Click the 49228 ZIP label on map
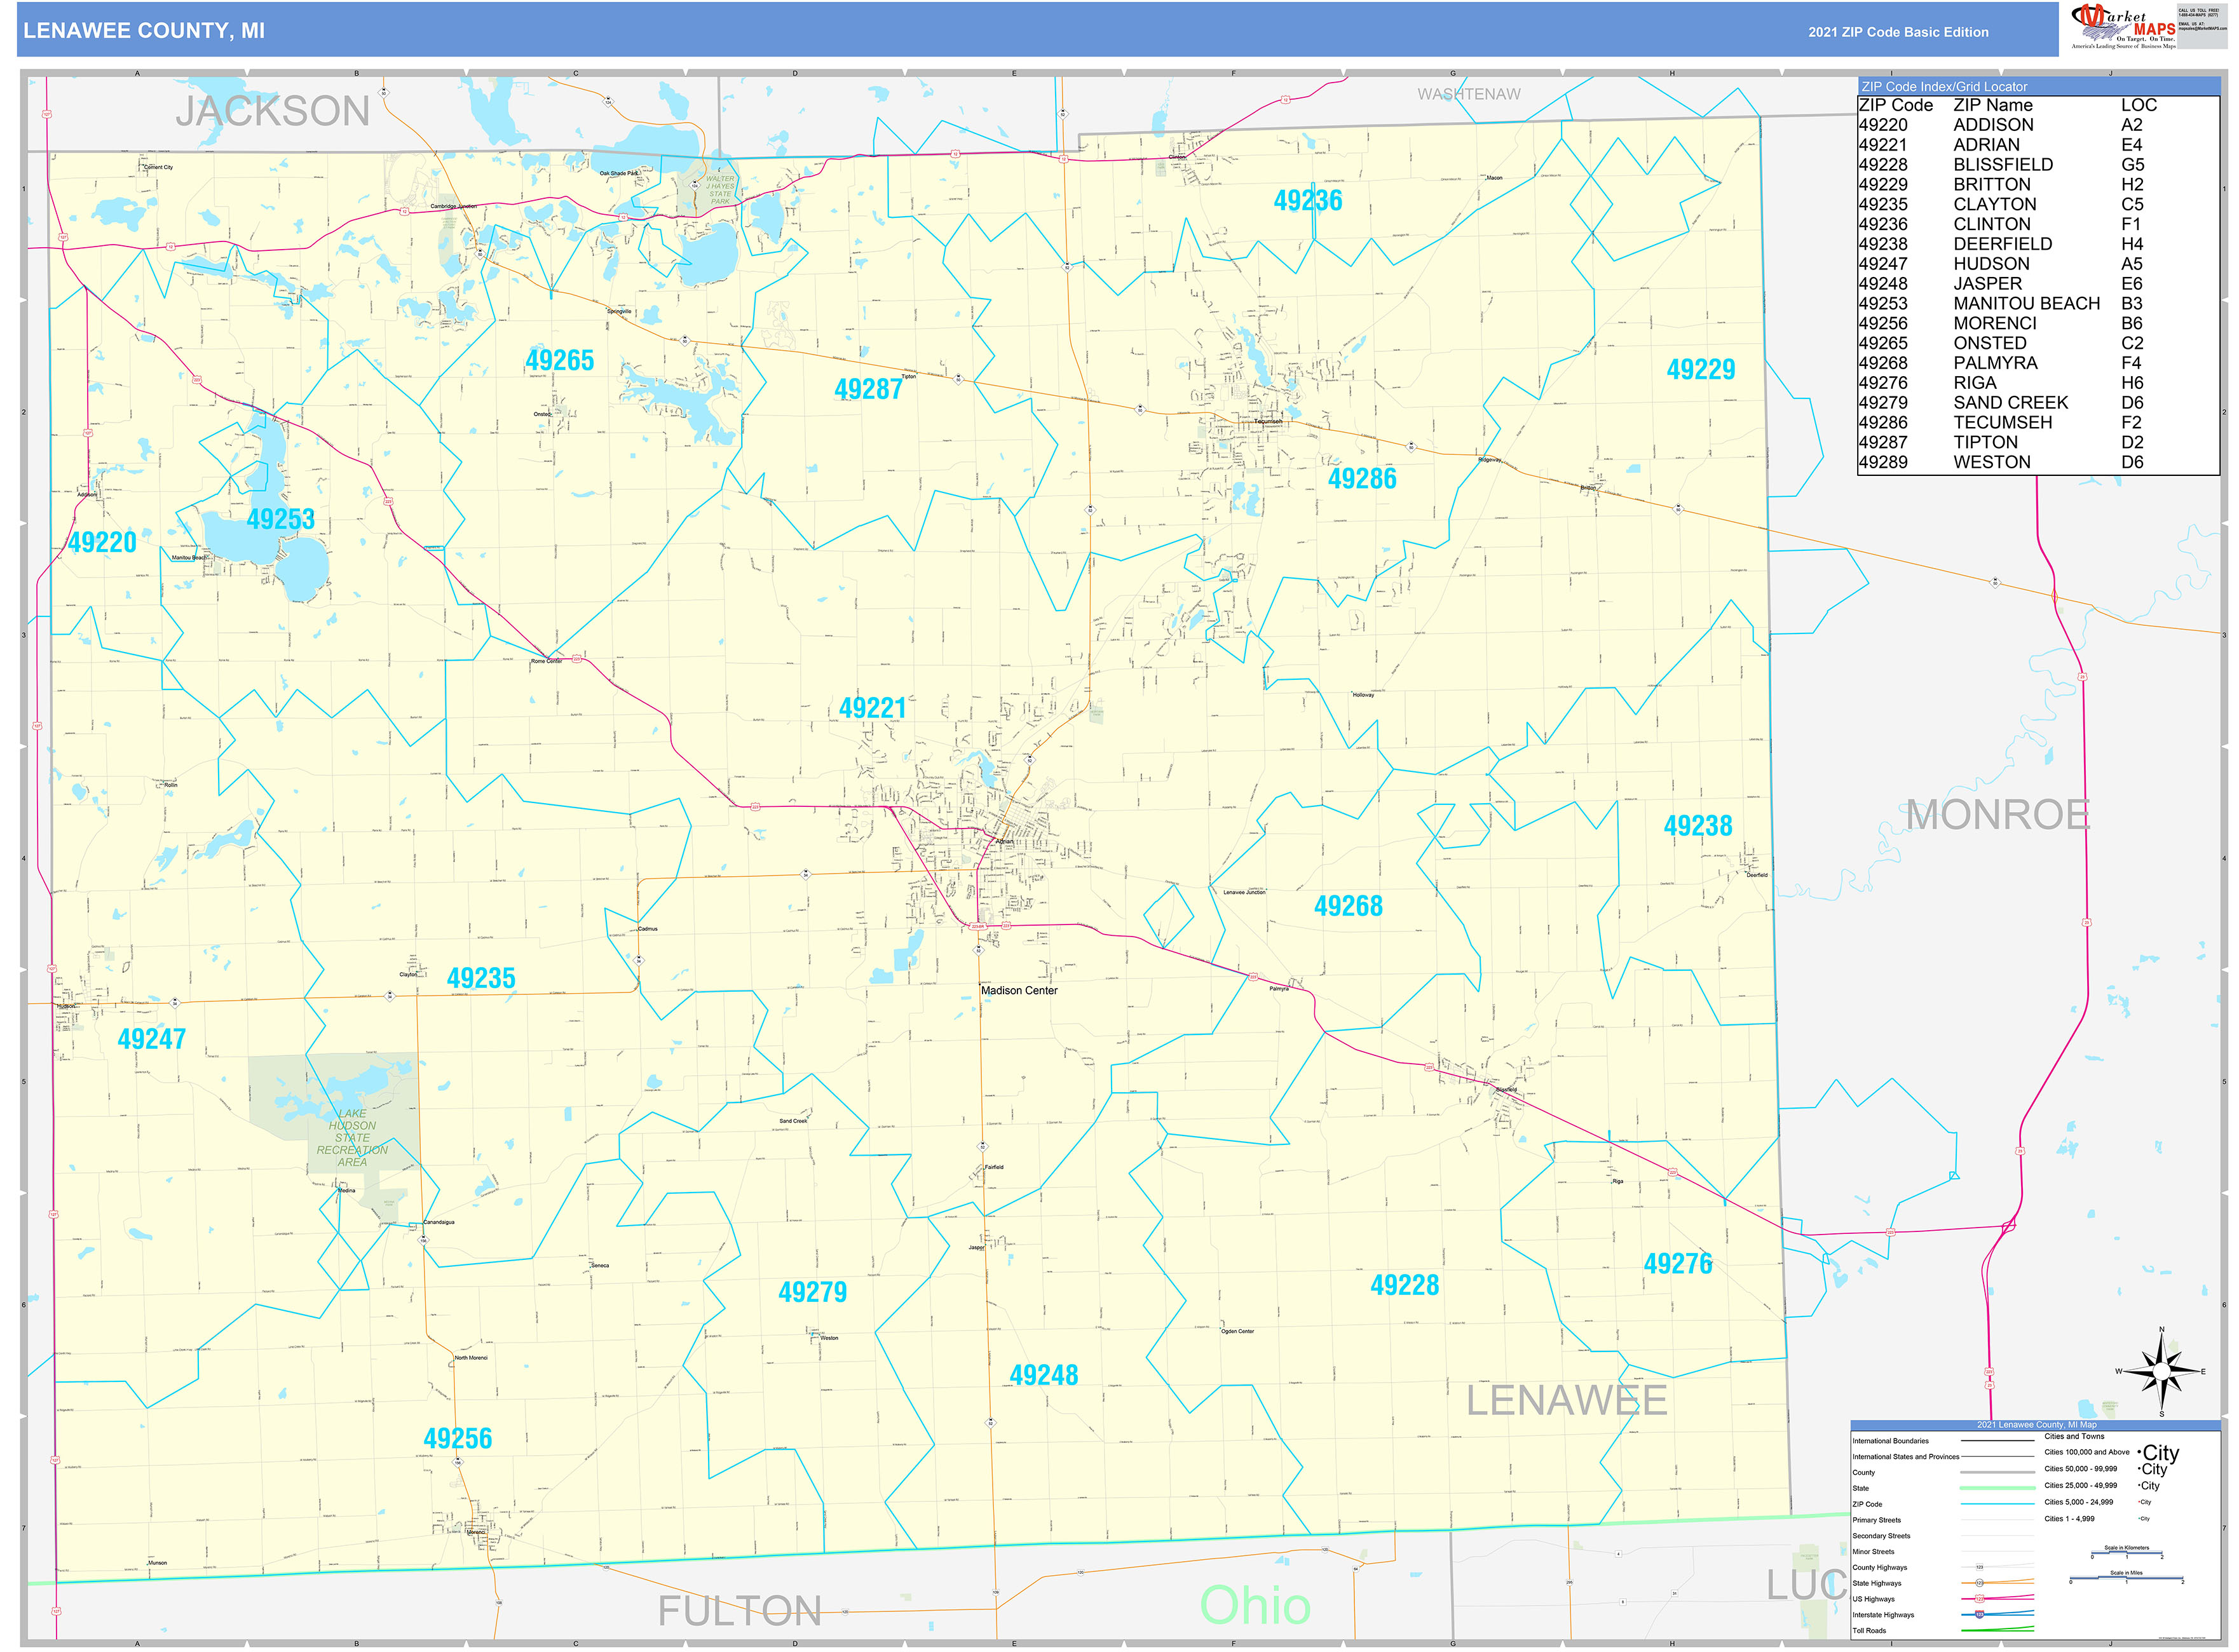 click(x=1405, y=1286)
